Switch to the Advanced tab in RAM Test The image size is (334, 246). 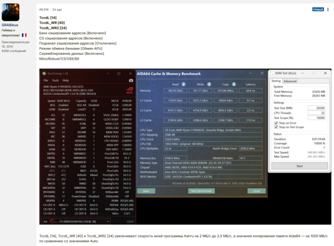[290, 81]
